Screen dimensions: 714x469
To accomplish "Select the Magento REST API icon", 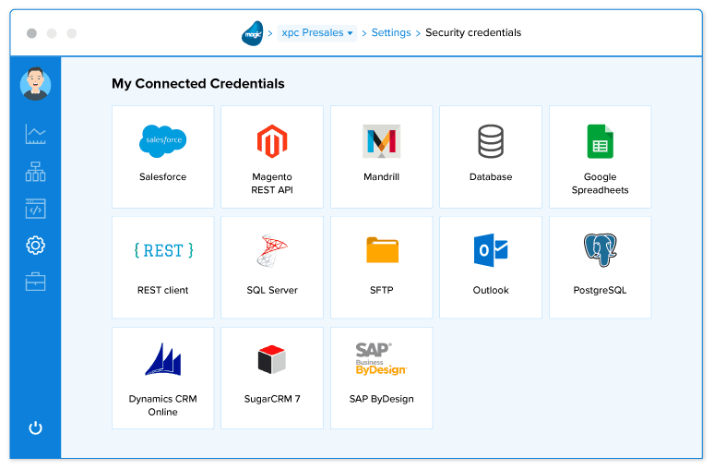I will (x=272, y=140).
